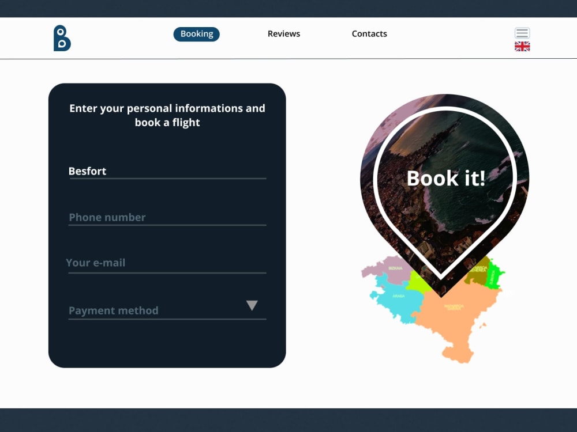This screenshot has width=577, height=432.
Task: Click the blue B logo icon
Action: click(61, 38)
